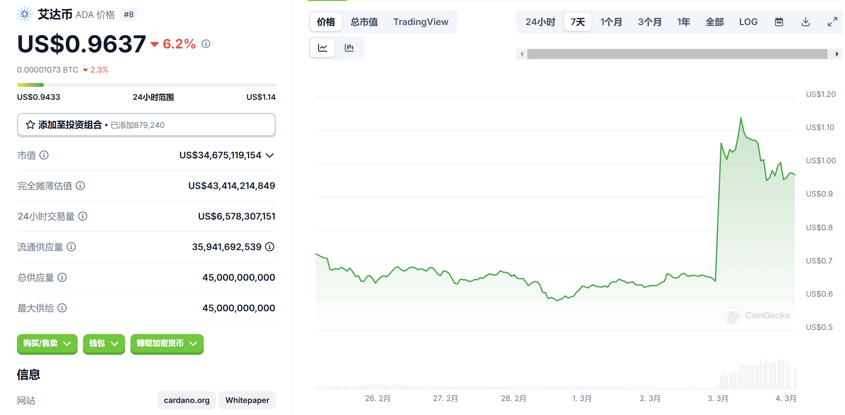Click the 24-hour price range bar
The image size is (845, 415).
146,85
